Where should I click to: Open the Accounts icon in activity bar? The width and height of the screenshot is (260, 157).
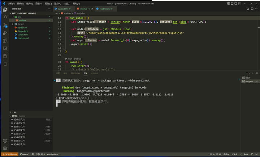(5, 140)
